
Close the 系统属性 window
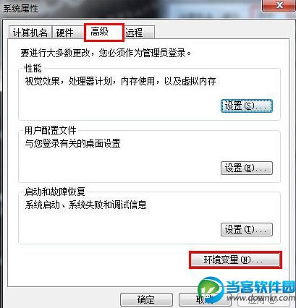(279, 5)
